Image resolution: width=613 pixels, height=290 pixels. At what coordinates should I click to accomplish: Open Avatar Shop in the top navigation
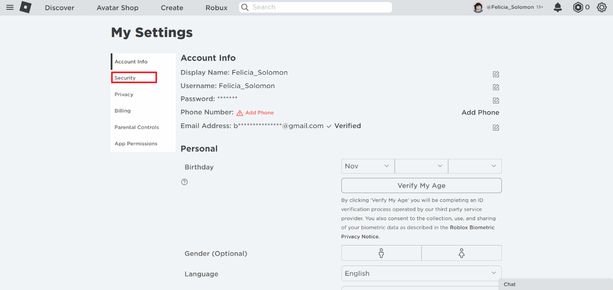pyautogui.click(x=117, y=8)
